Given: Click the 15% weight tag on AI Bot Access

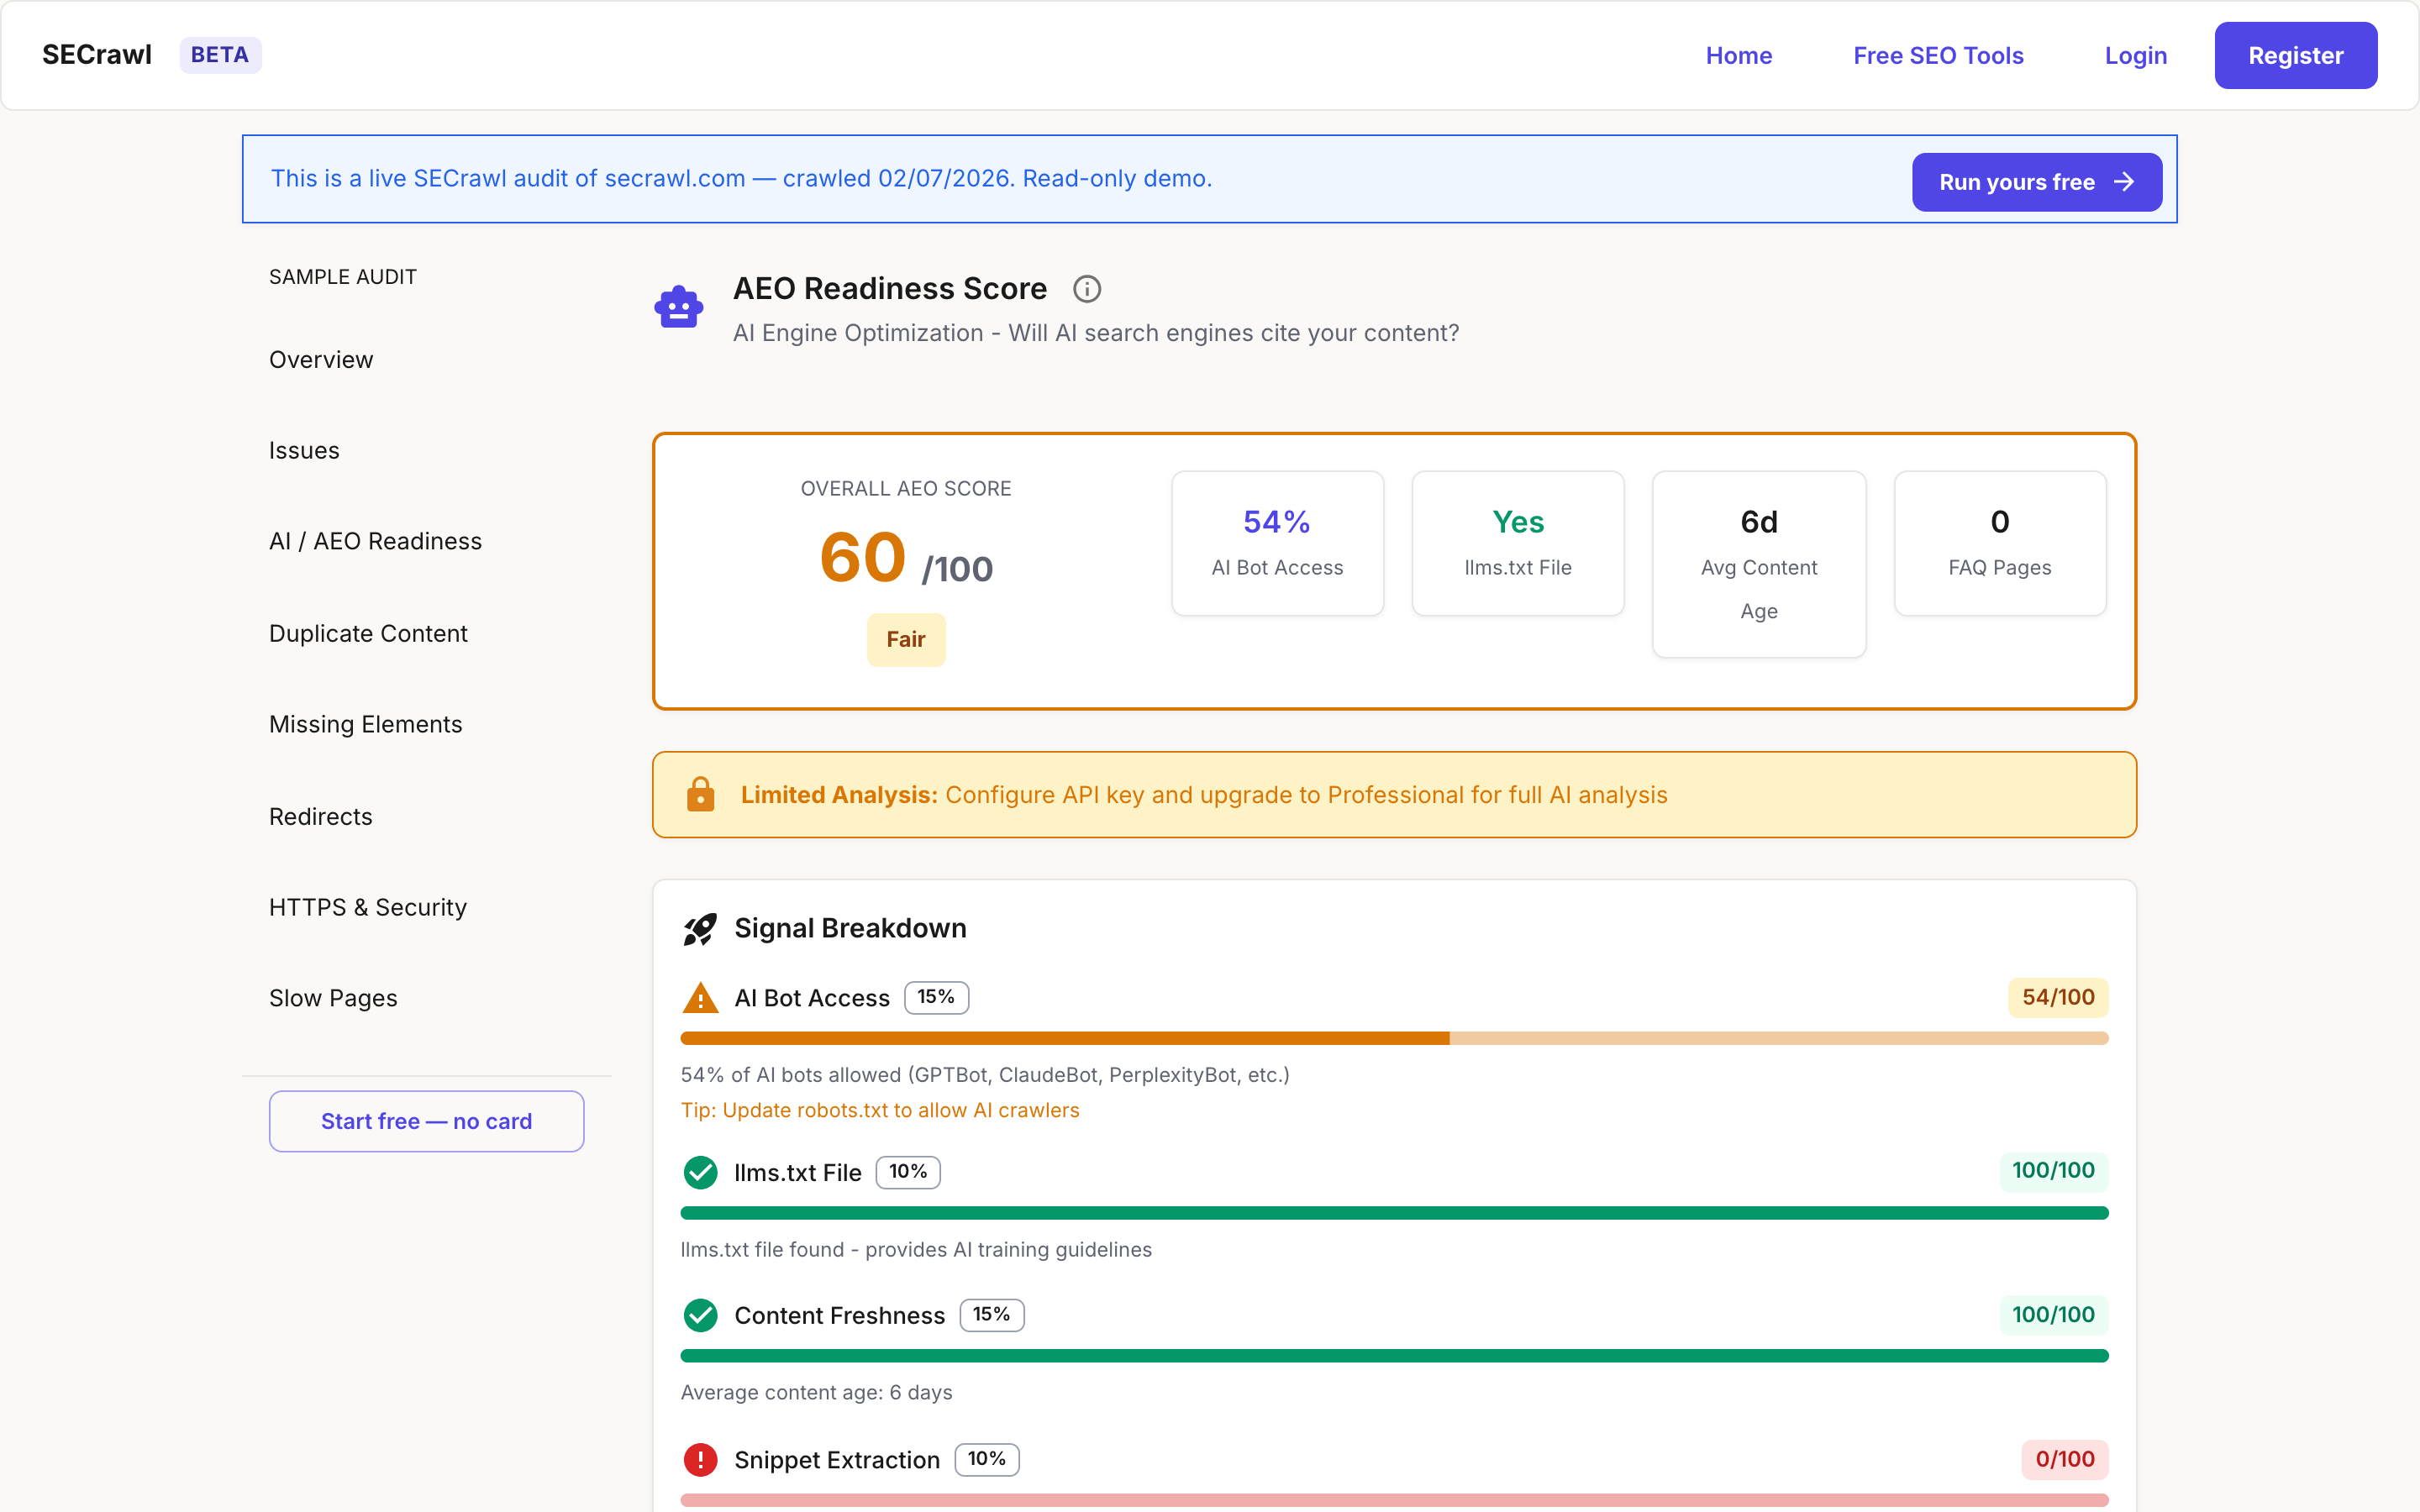Looking at the screenshot, I should pos(936,997).
